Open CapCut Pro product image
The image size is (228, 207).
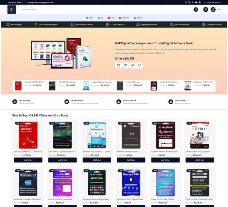click(x=200, y=183)
